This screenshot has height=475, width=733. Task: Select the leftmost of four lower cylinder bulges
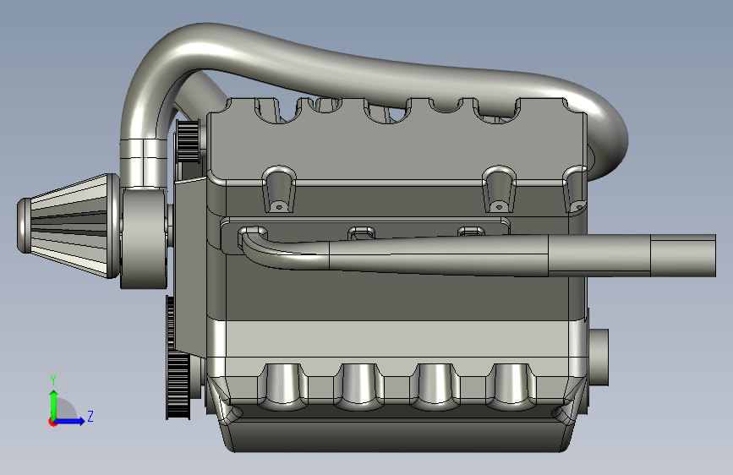tap(282, 386)
